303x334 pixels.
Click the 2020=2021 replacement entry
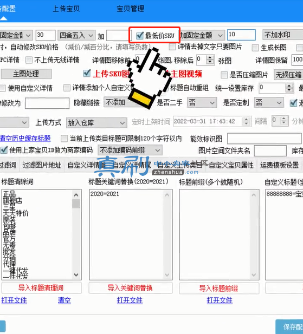coord(105,194)
